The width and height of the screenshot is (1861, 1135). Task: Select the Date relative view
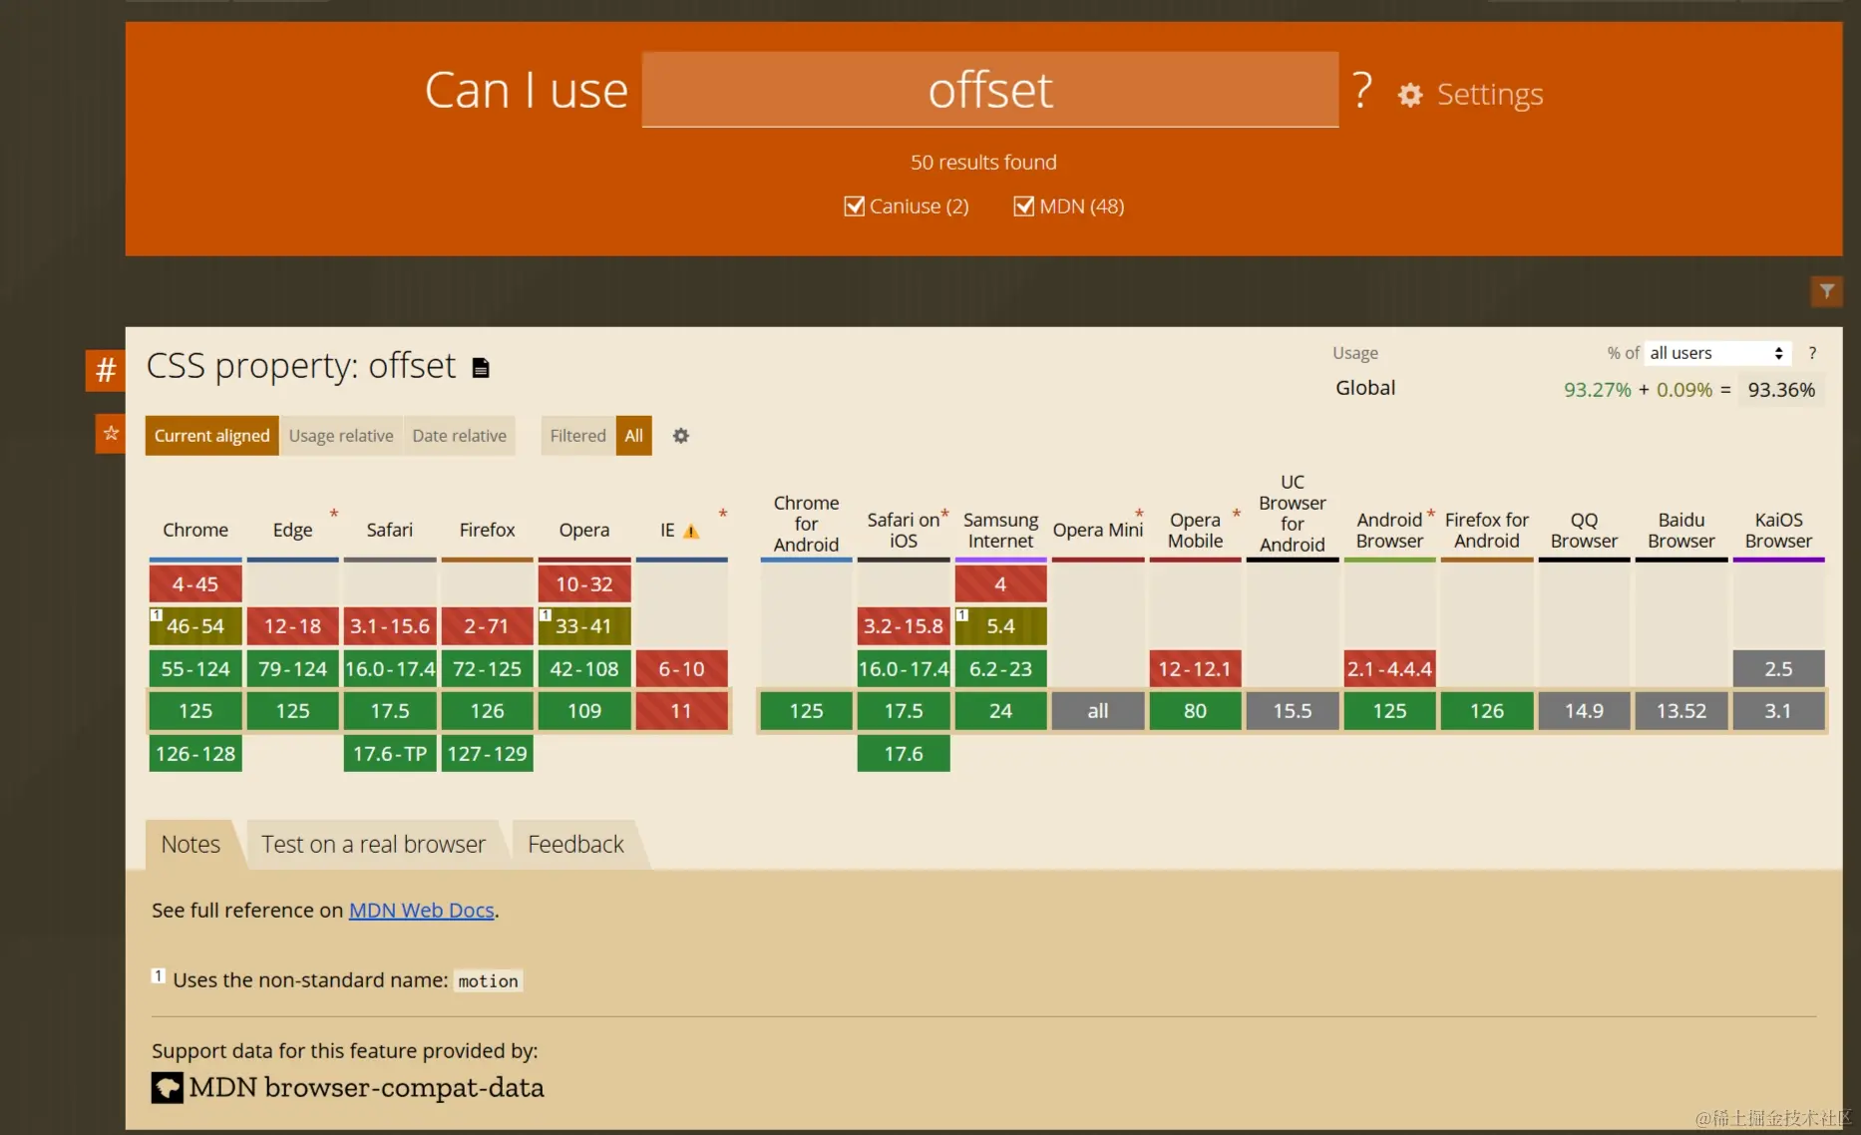click(459, 436)
